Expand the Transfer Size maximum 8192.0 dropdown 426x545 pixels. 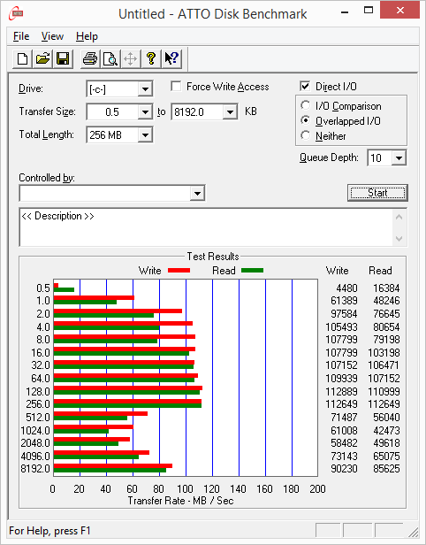230,111
